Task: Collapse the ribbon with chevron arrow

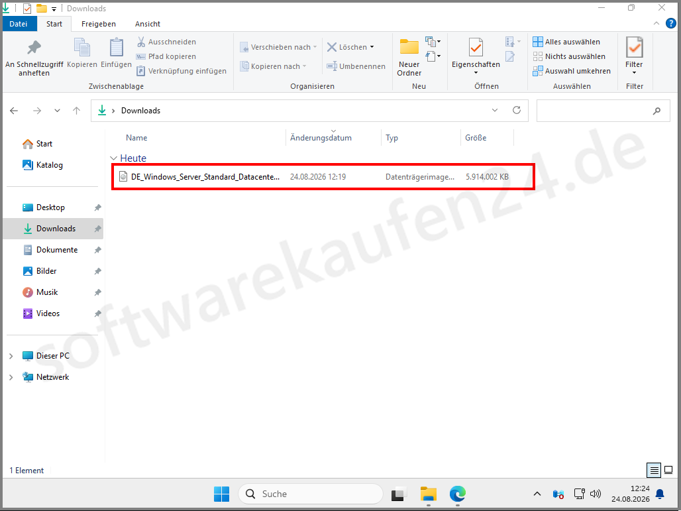Action: coord(656,23)
